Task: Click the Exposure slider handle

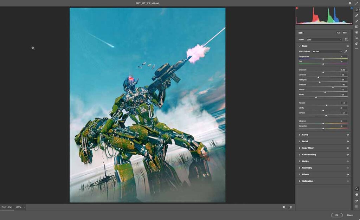Action: (323, 72)
